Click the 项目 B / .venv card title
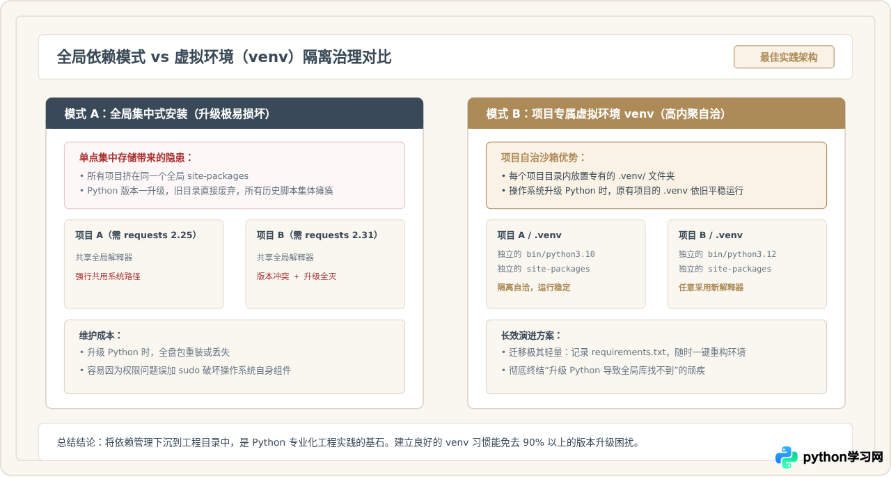891x477 pixels. 711,235
